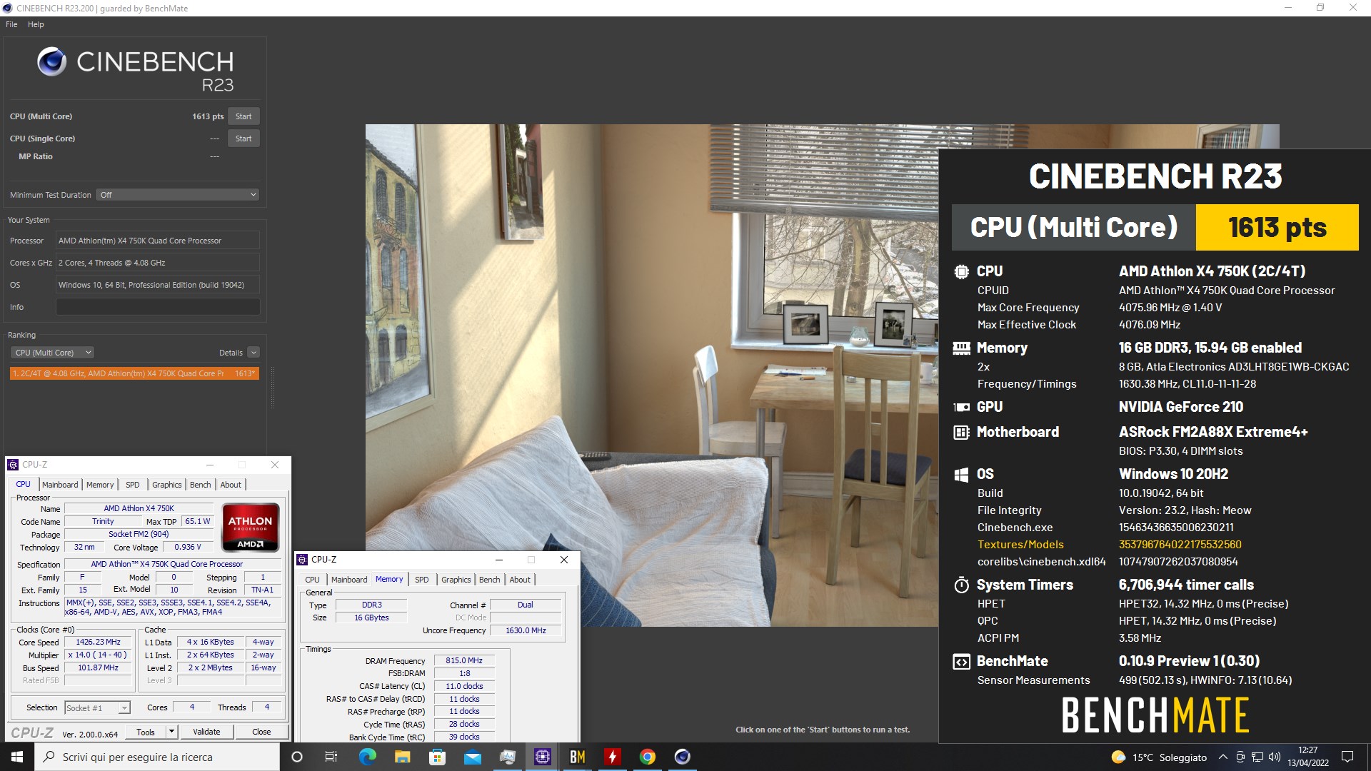1371x771 pixels.
Task: Click the AMD Athlon processor logo in CPU-Z
Action: pyautogui.click(x=250, y=528)
